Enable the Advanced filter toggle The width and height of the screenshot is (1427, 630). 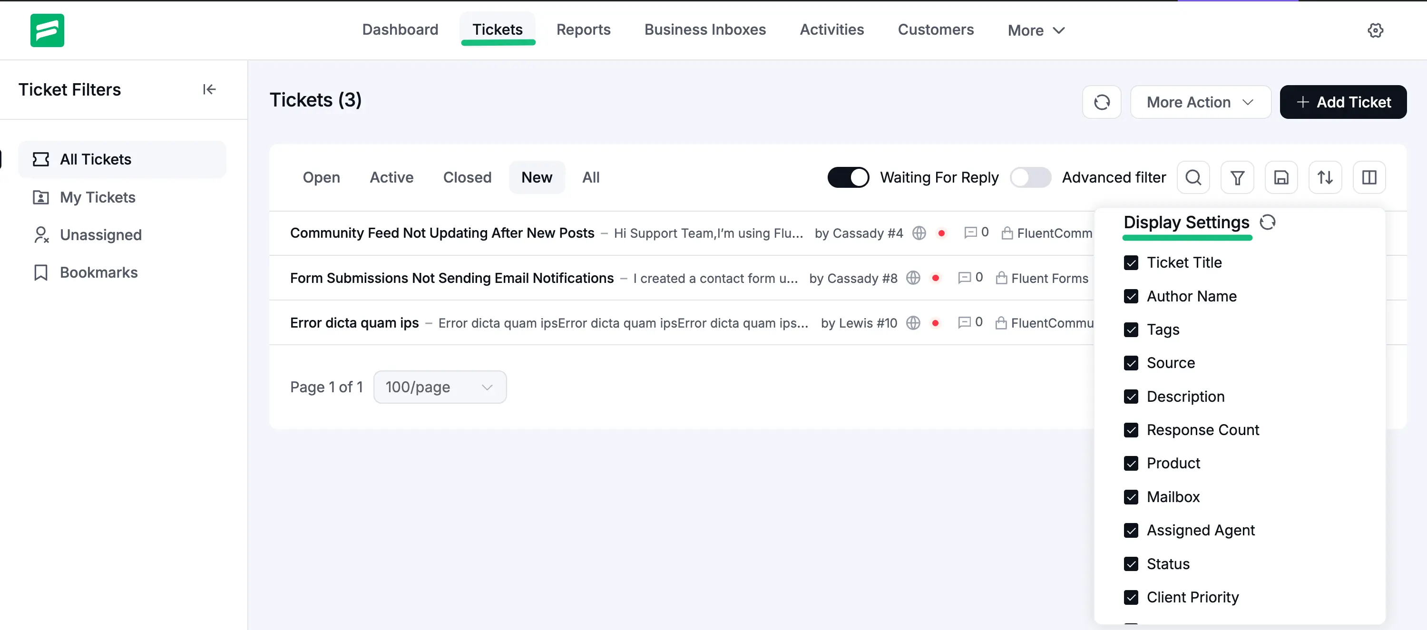point(1029,177)
